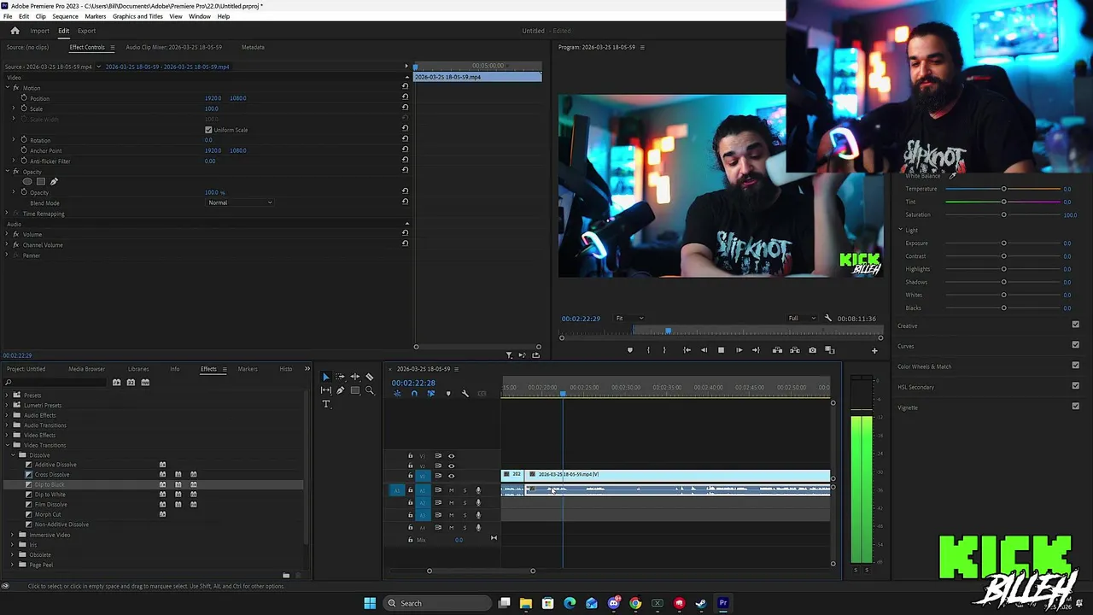Toggle Linked Selection in timeline
Image resolution: width=1093 pixels, height=615 pixels.
(x=430, y=394)
